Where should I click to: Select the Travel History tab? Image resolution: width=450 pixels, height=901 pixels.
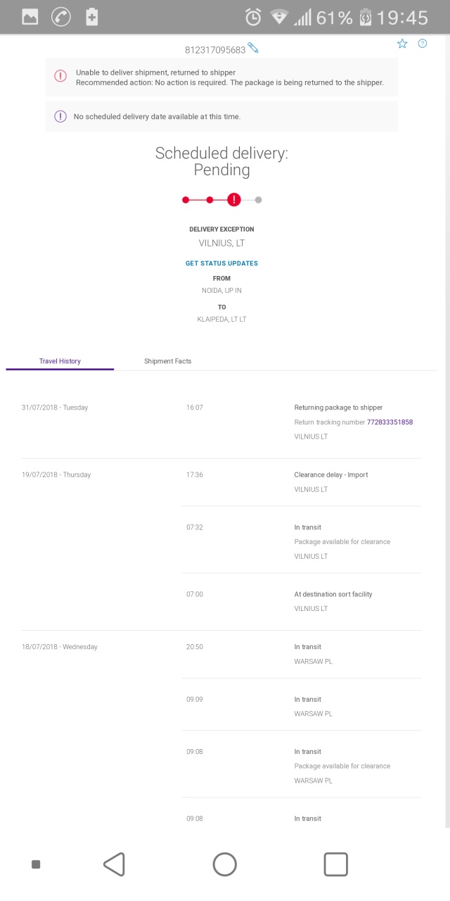[x=60, y=361]
